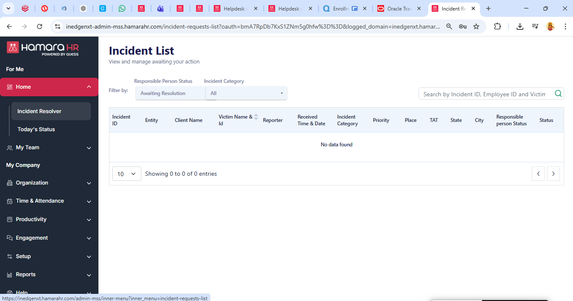Viewport: 573px width, 301px height.
Task: Go to previous page of results
Action: click(x=538, y=174)
